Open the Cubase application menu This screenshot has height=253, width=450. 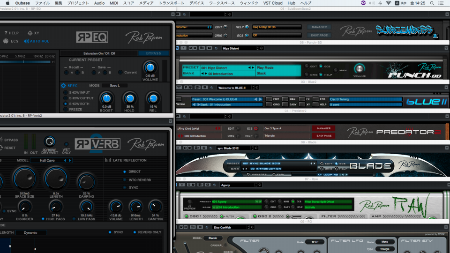22,3
